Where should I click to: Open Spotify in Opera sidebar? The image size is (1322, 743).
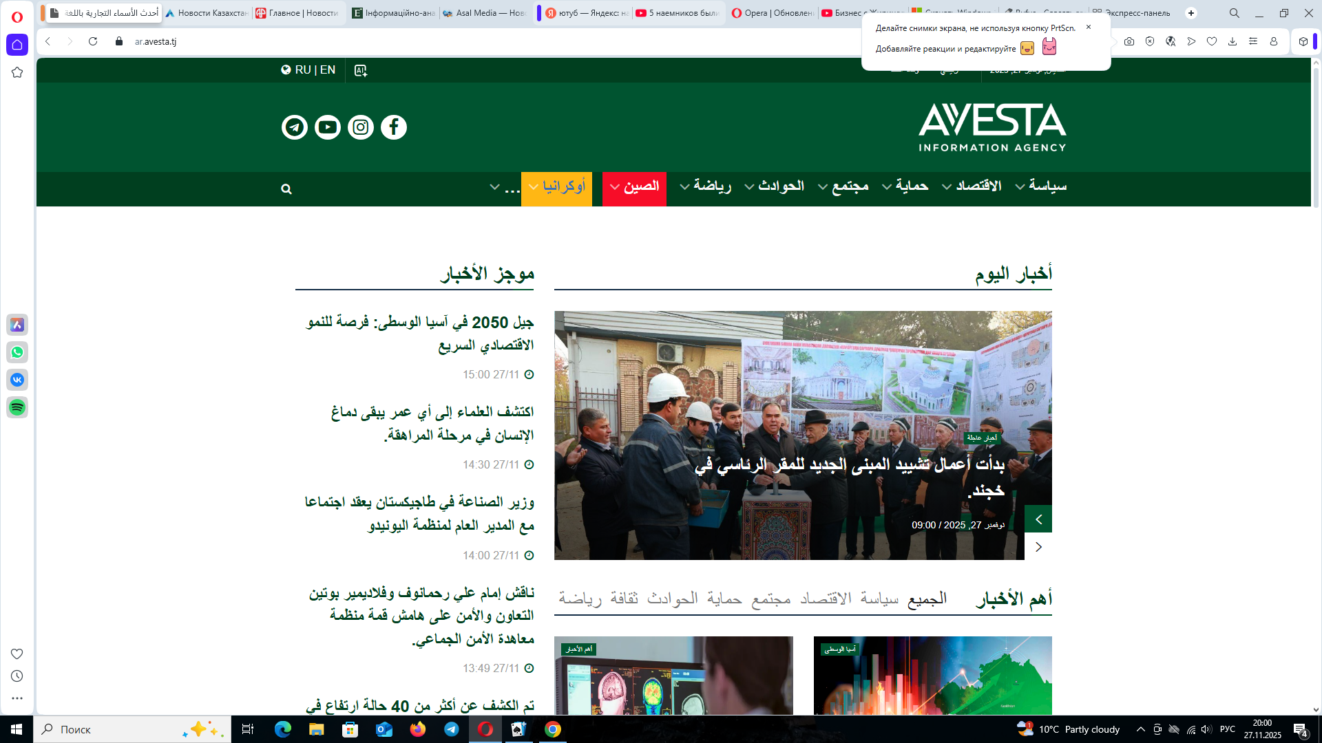[17, 407]
